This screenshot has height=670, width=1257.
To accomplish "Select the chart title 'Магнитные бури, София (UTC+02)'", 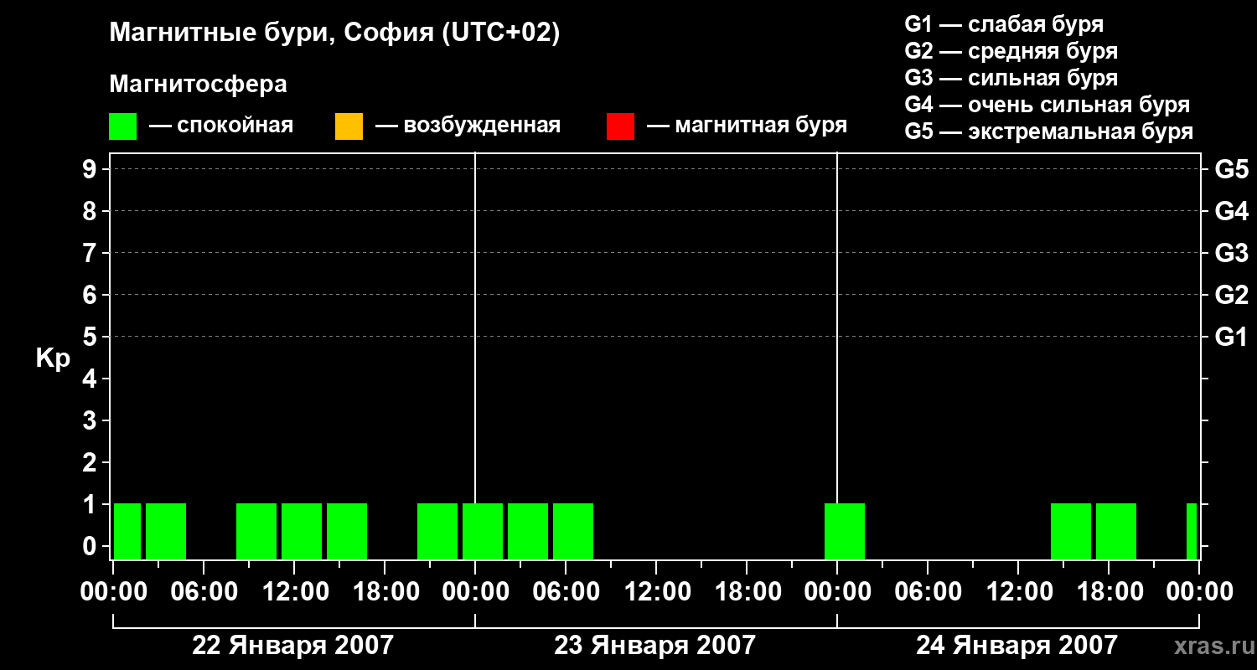I will pos(334,33).
